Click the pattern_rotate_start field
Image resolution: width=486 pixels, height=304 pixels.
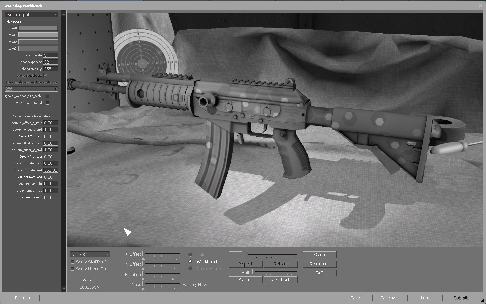(51, 163)
